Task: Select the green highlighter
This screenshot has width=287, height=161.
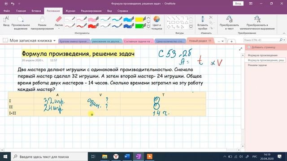Action: pyautogui.click(x=140, y=26)
